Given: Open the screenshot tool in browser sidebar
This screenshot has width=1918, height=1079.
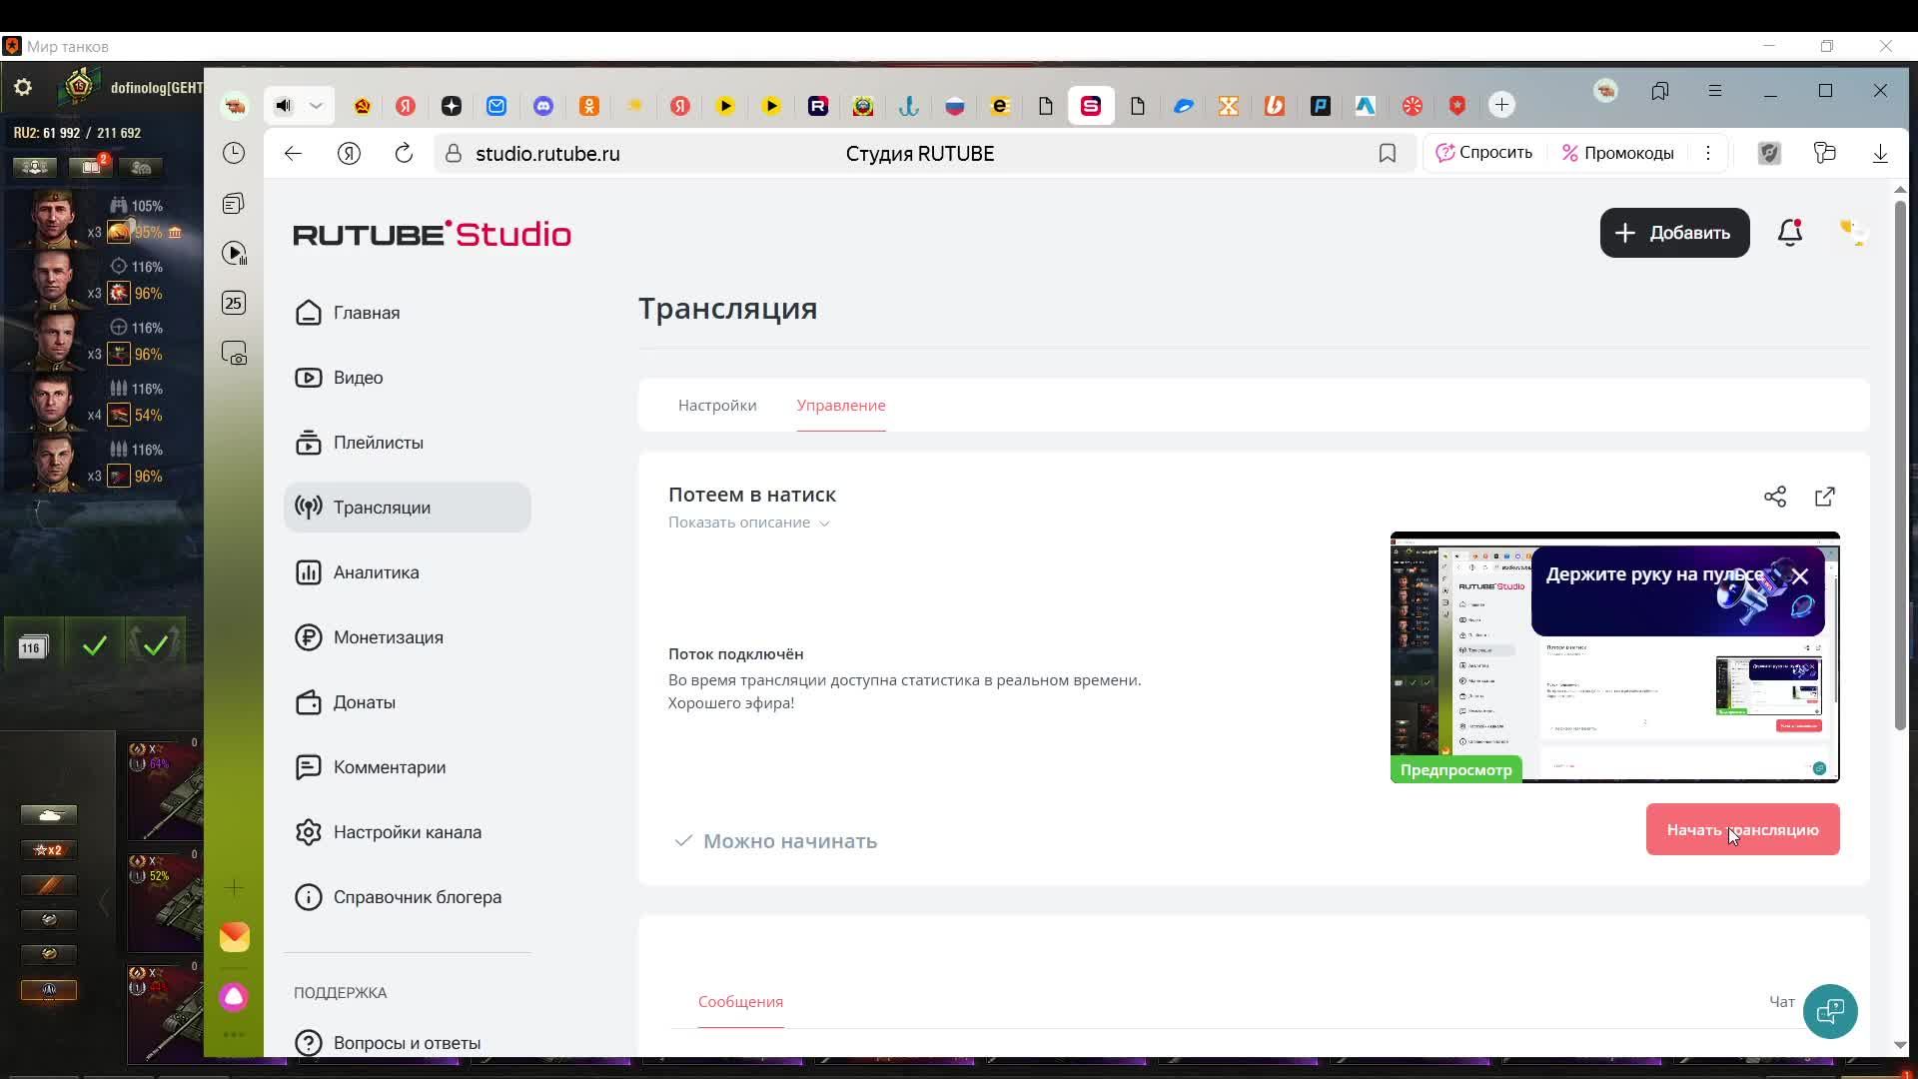Looking at the screenshot, I should click(x=234, y=354).
